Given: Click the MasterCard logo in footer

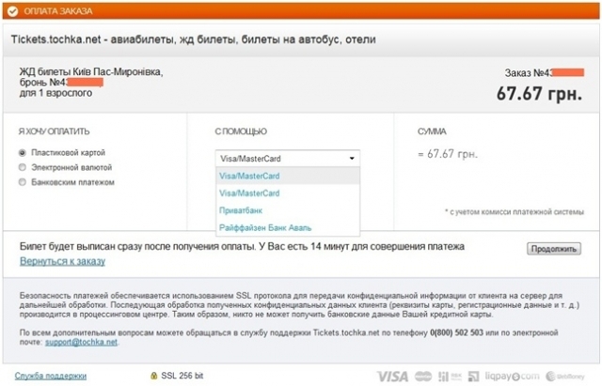Looking at the screenshot, I should (x=423, y=377).
